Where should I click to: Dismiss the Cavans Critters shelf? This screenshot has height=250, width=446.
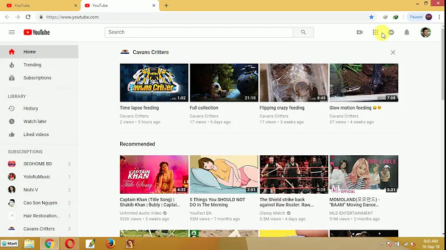(x=393, y=52)
